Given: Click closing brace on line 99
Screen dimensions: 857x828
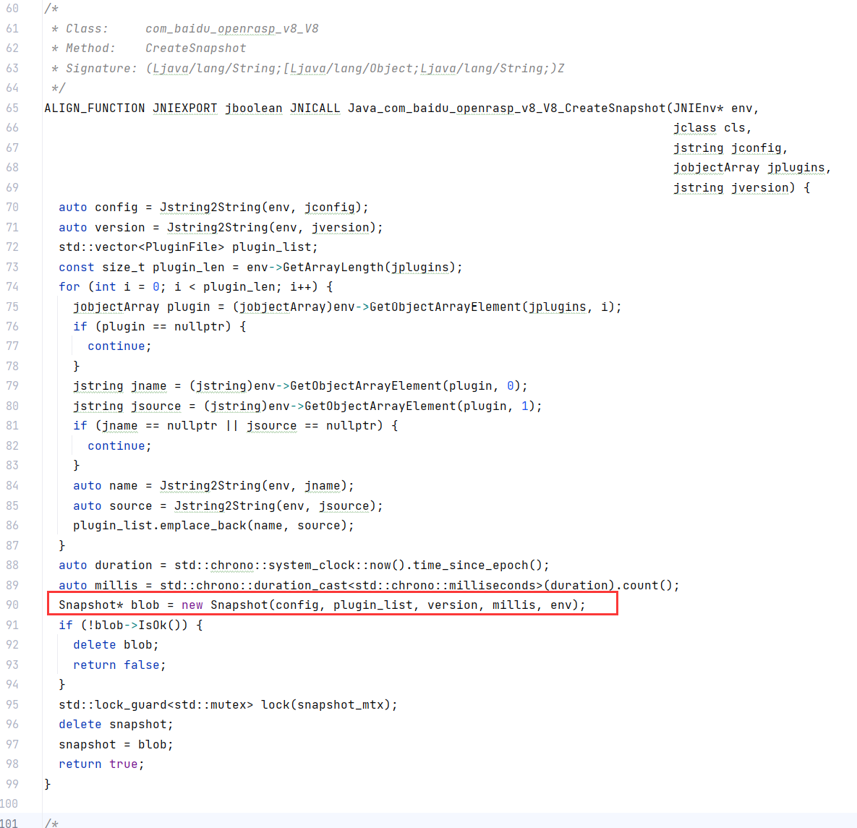Looking at the screenshot, I should coord(48,785).
